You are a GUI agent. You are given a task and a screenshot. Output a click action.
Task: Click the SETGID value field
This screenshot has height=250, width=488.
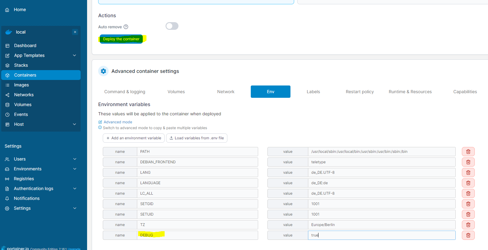point(382,204)
